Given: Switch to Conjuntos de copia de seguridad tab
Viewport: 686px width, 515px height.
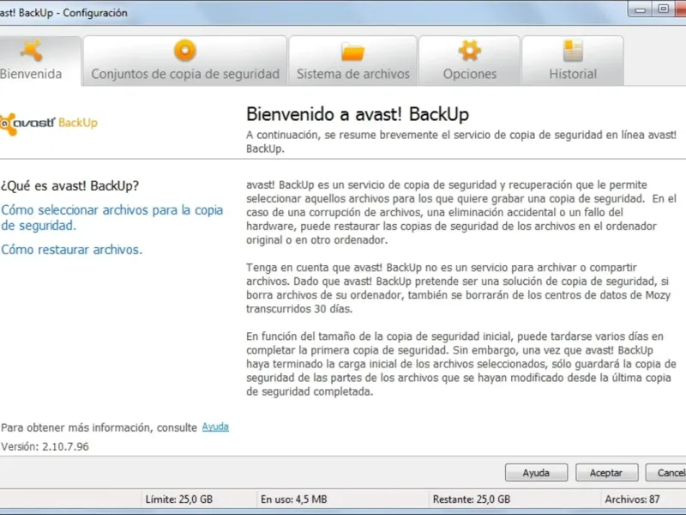Looking at the screenshot, I should (185, 61).
